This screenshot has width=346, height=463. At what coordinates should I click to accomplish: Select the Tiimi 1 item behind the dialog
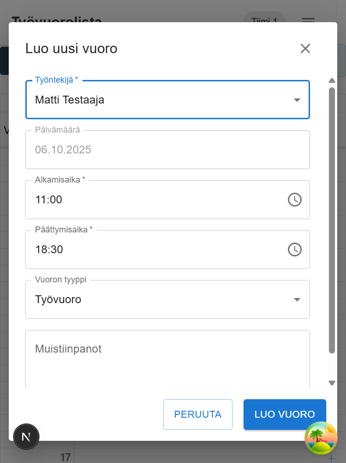coord(264,21)
